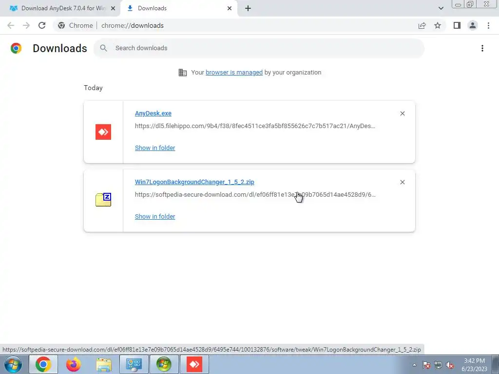Image resolution: width=499 pixels, height=374 pixels.
Task: Share this page using the share icon
Action: [x=422, y=25]
